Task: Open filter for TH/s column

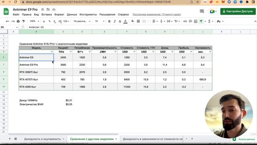Action: click(x=71, y=52)
